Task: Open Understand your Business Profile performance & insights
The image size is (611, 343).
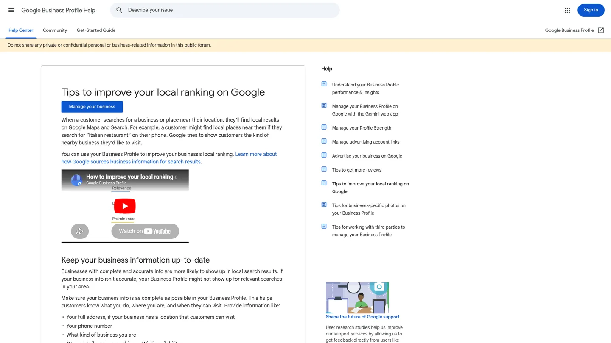Action: pos(365,89)
